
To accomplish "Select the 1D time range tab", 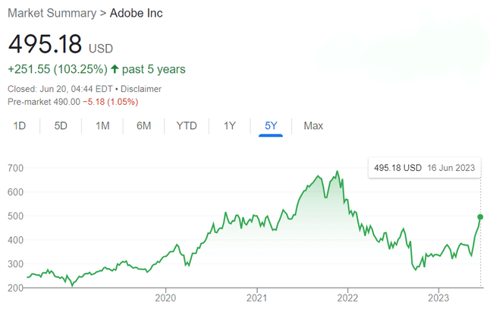I will 20,125.
